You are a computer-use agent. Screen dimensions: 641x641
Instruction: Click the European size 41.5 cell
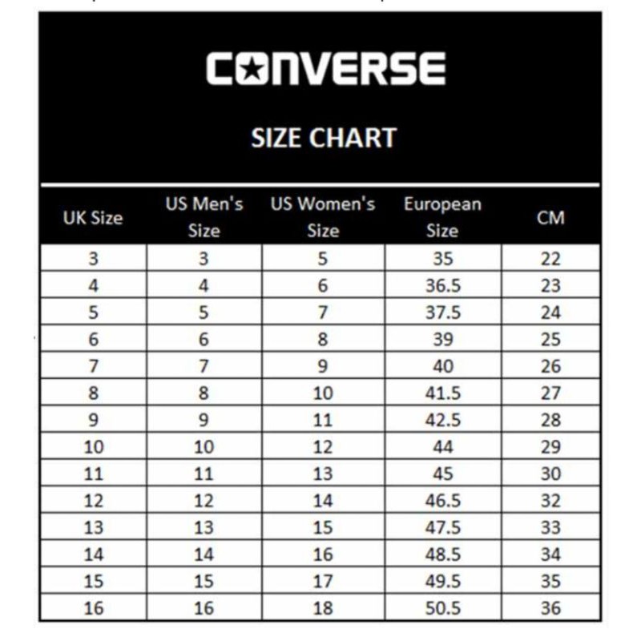coord(442,393)
